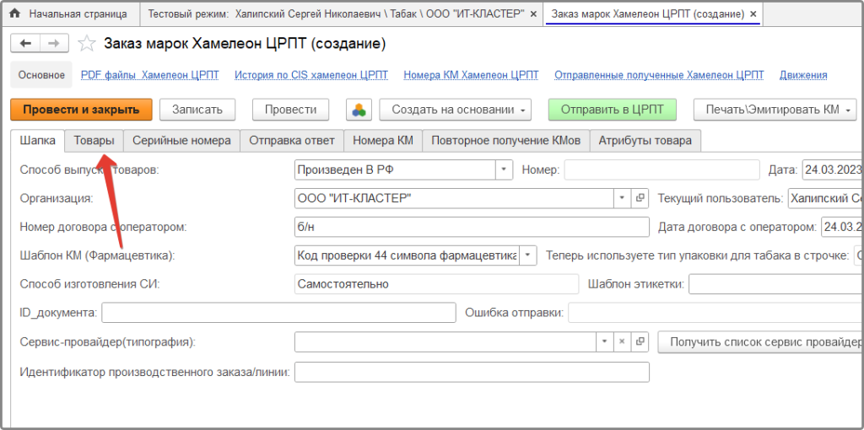Expand the Способ выпуска товаров dropdown
Viewport: 864px width, 430px height.
(x=504, y=169)
